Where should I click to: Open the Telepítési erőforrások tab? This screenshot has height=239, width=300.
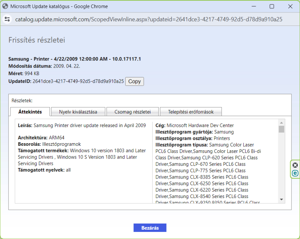click(x=191, y=112)
